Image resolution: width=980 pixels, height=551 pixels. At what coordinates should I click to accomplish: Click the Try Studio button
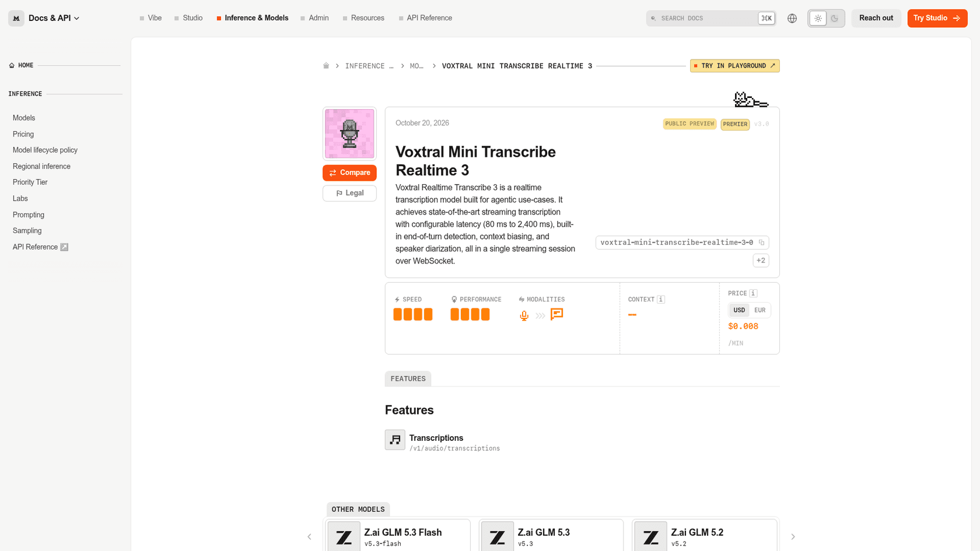937,18
